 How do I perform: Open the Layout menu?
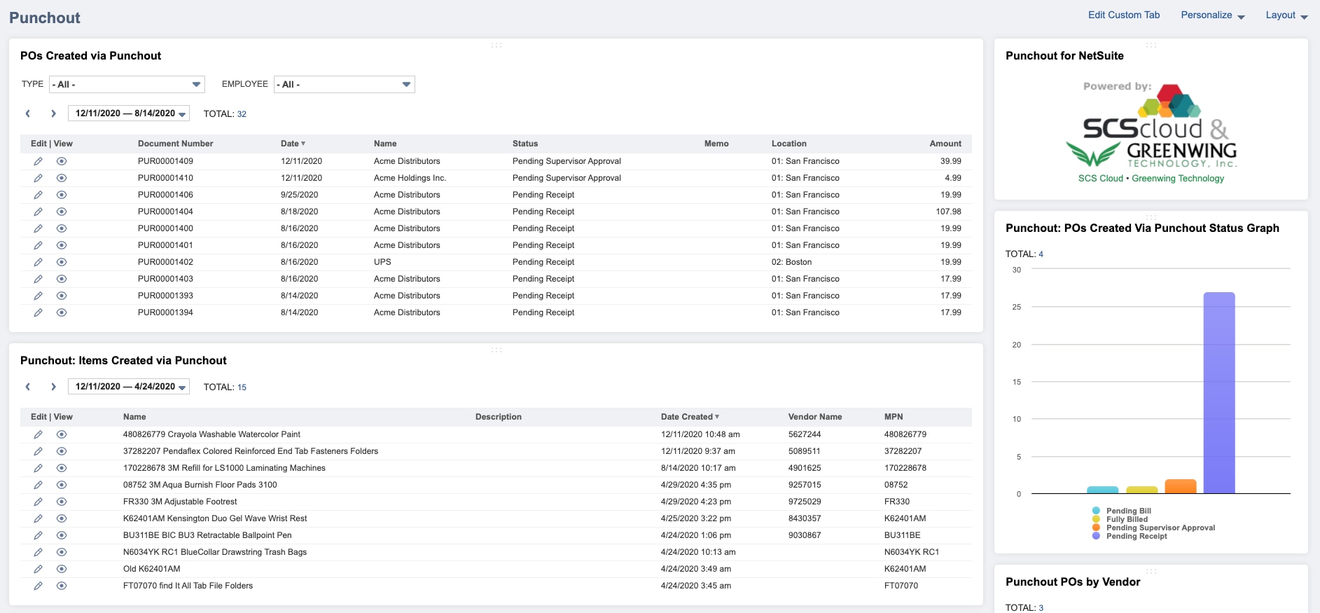click(x=1286, y=15)
